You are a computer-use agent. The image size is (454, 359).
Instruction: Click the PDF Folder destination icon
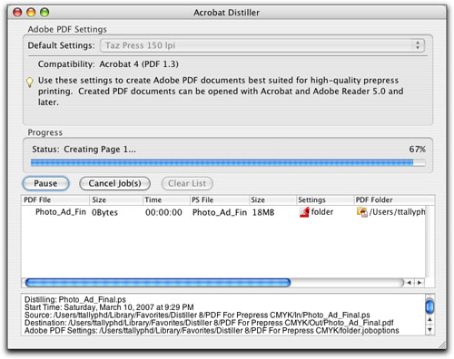tap(362, 212)
